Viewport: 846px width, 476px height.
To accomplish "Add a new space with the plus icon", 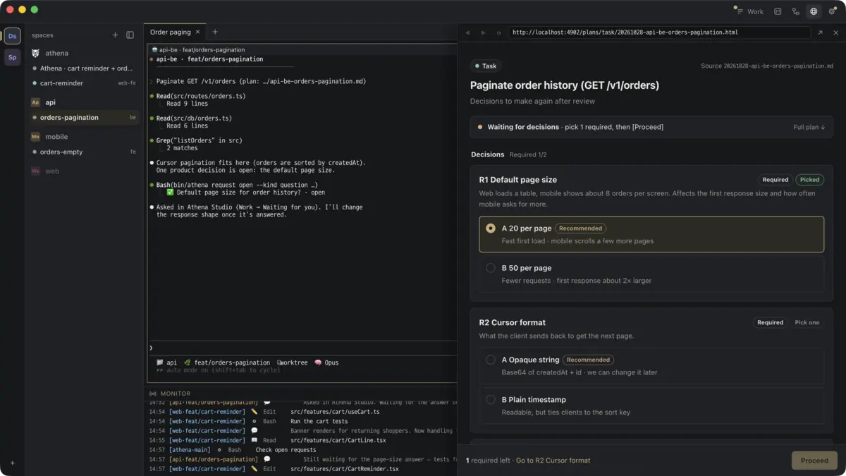I will 116,35.
